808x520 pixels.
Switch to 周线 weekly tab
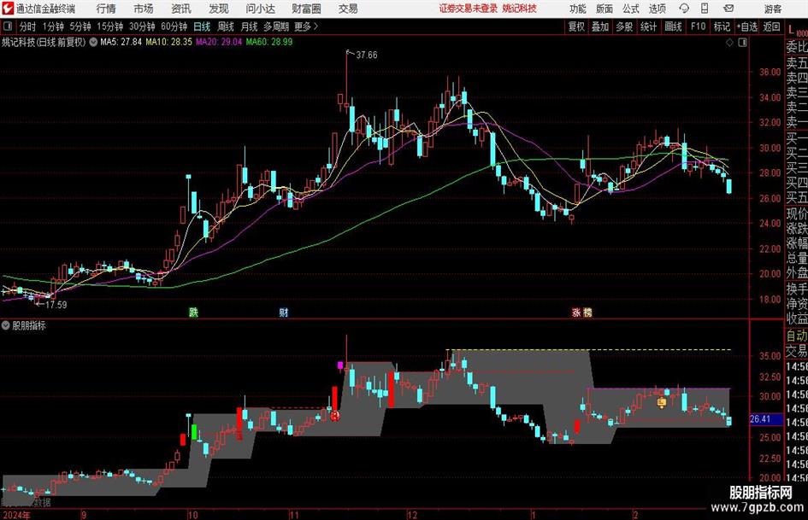[226, 26]
